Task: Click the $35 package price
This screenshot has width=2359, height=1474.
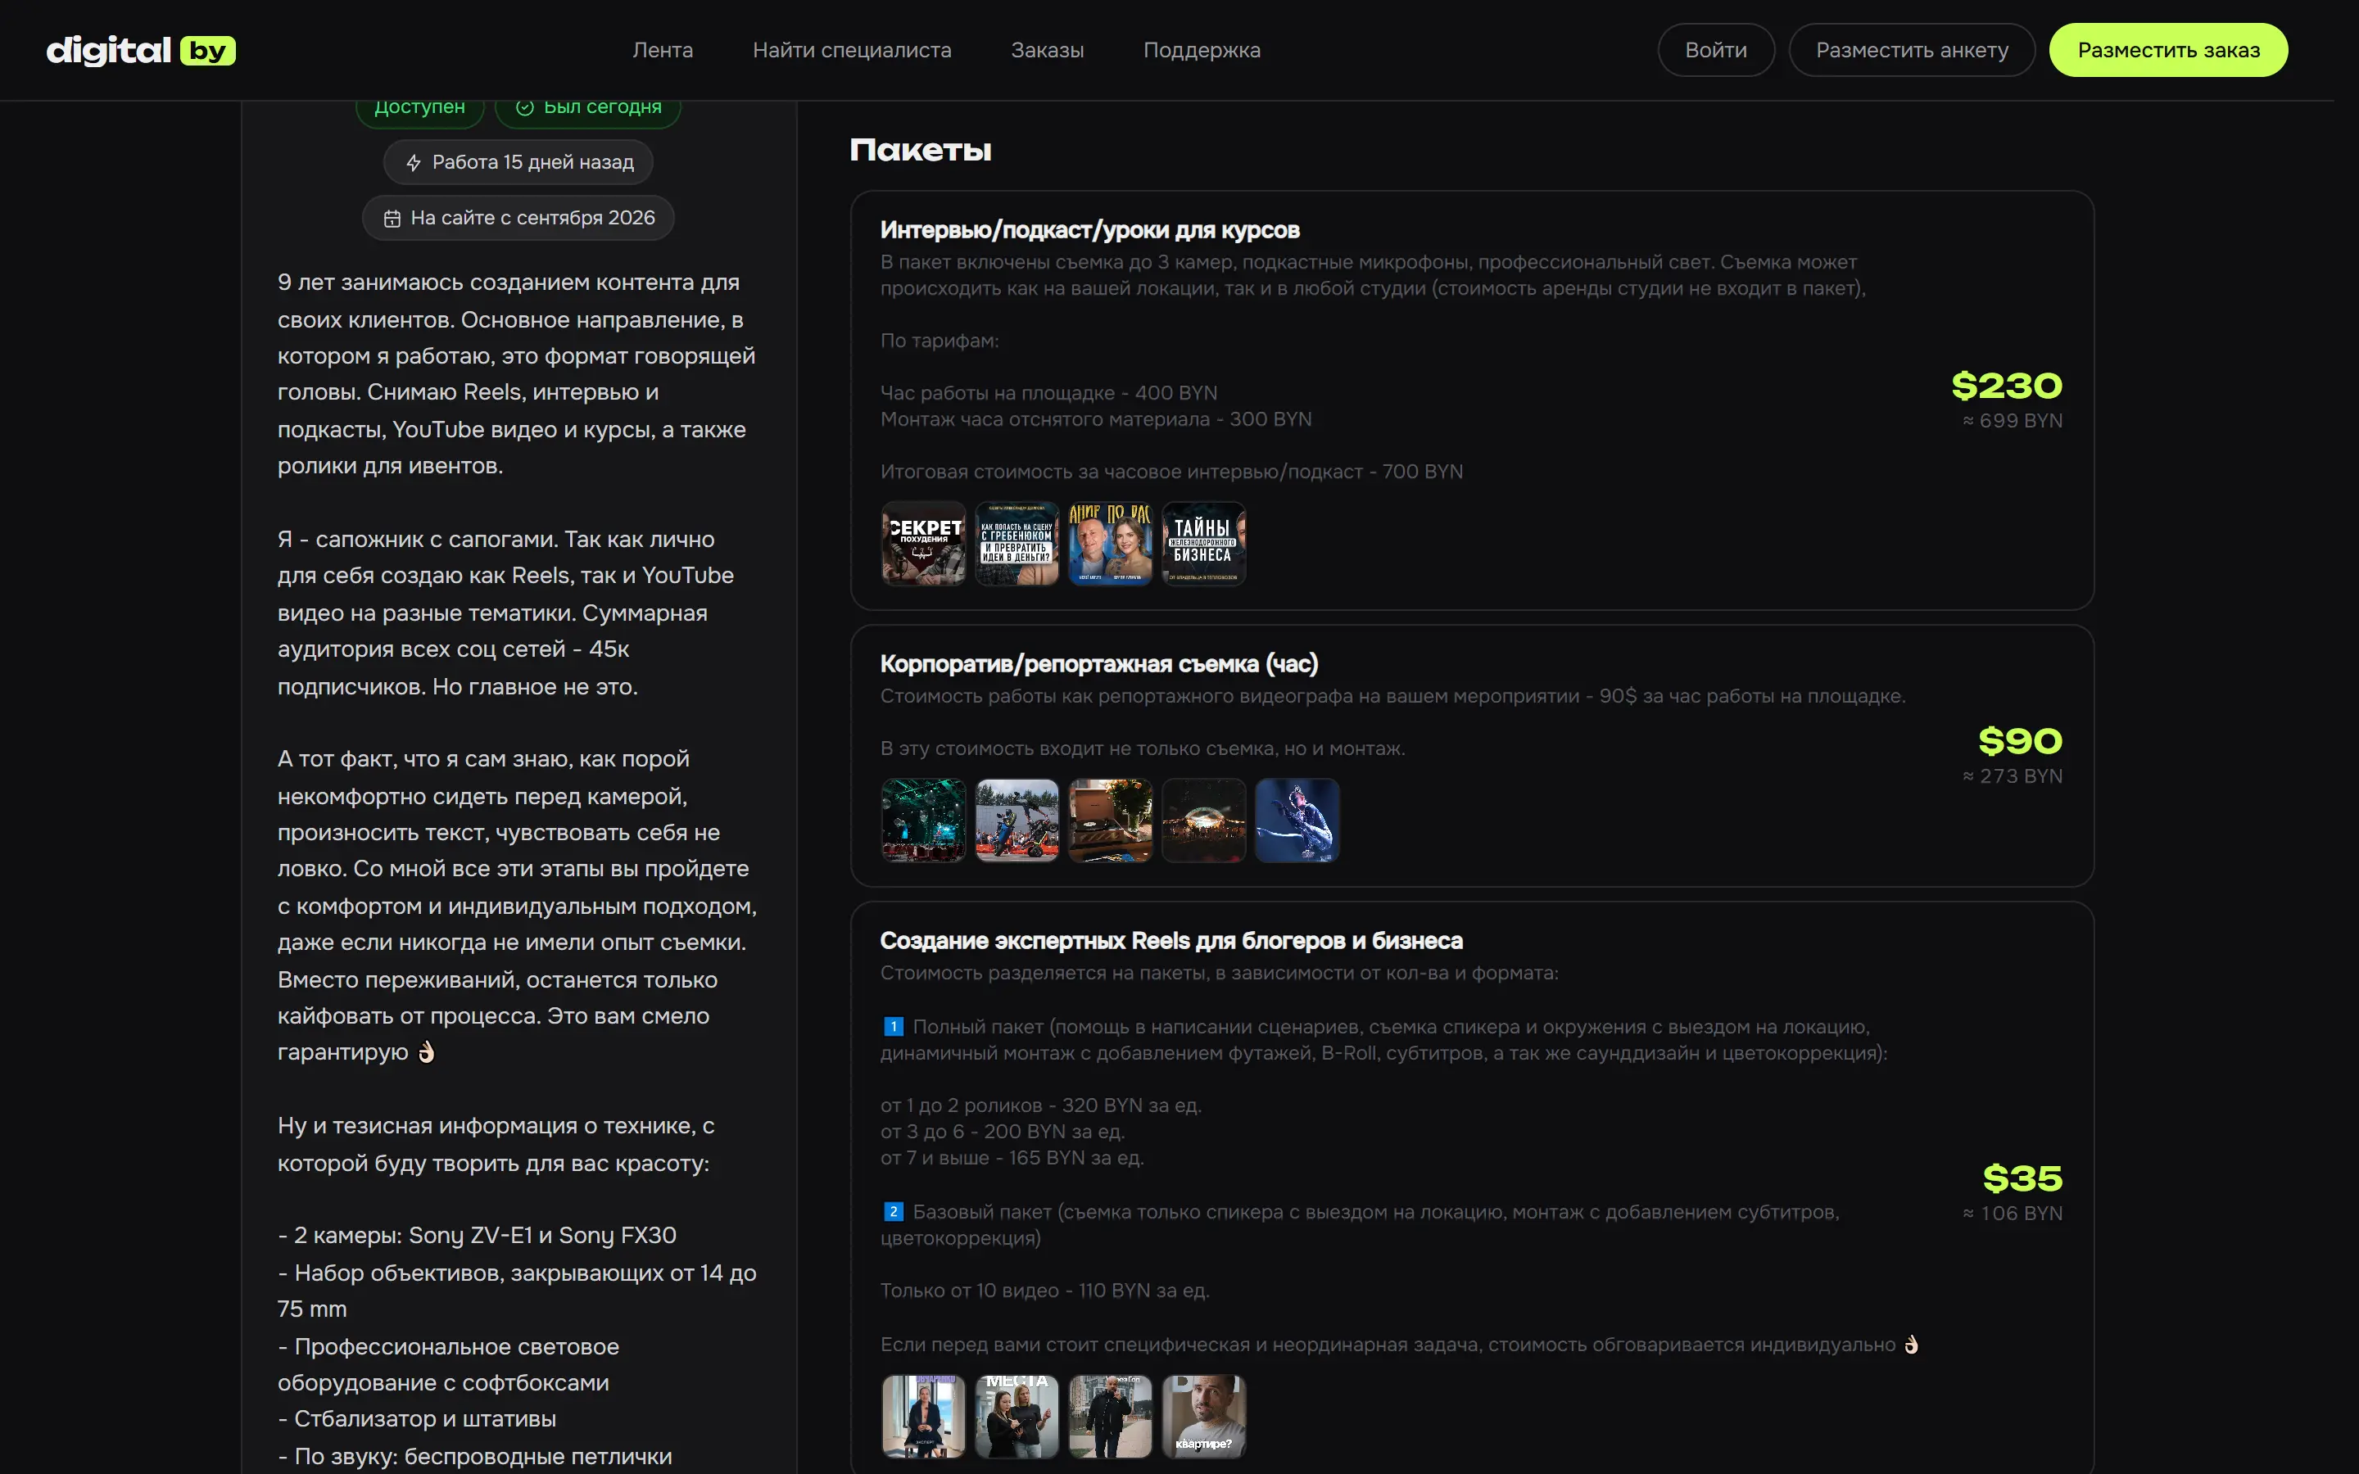Action: click(x=2022, y=1178)
